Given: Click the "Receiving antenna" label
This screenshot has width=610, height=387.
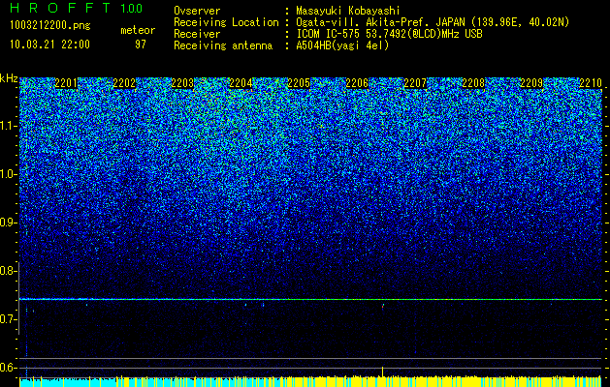Looking at the screenshot, I should pyautogui.click(x=223, y=45).
